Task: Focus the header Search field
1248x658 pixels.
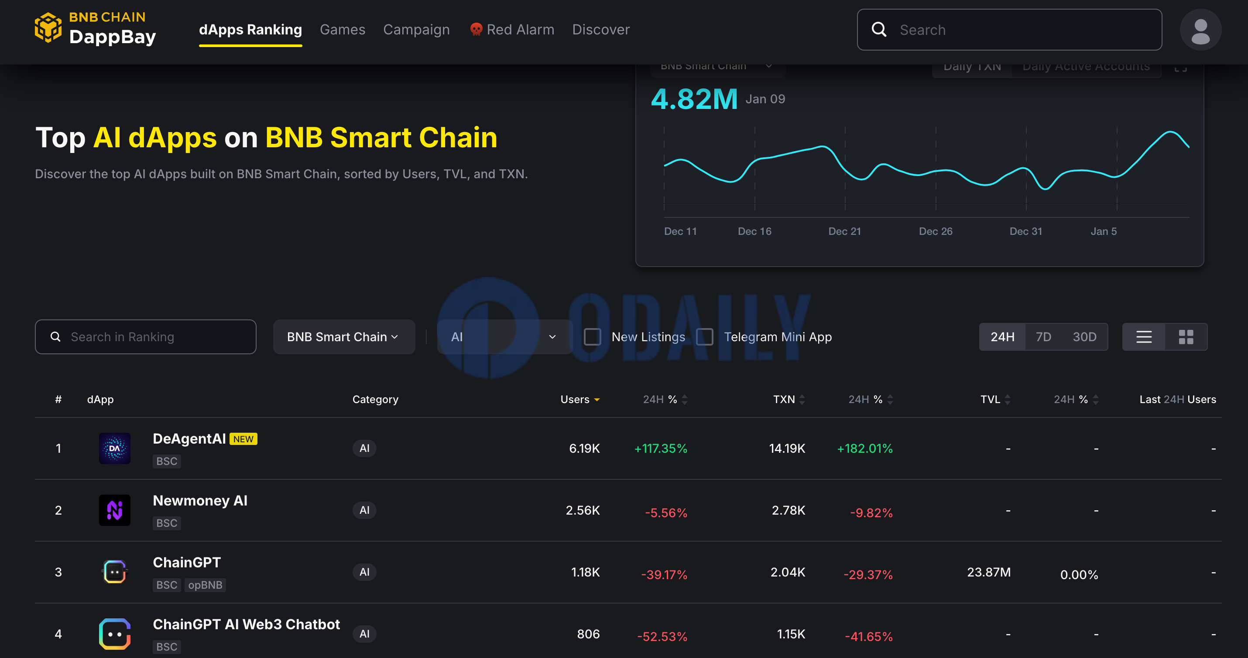Action: (1010, 30)
